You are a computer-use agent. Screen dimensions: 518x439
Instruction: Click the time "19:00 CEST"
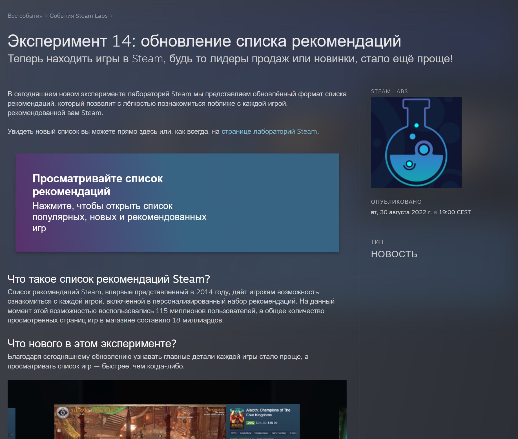(x=455, y=212)
